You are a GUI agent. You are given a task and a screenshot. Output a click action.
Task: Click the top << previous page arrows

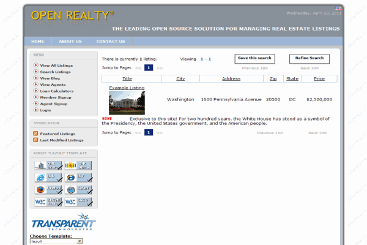(x=138, y=68)
